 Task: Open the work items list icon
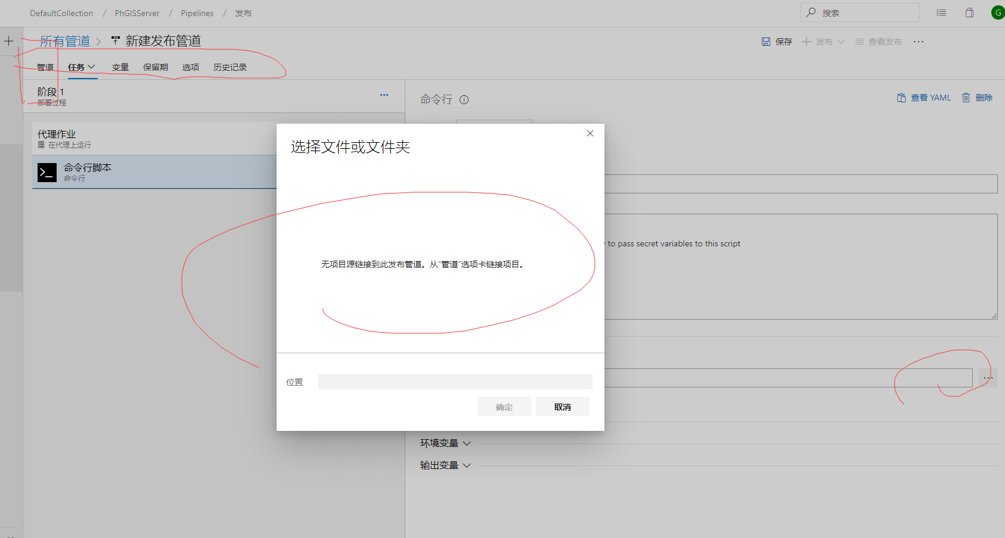pyautogui.click(x=941, y=12)
